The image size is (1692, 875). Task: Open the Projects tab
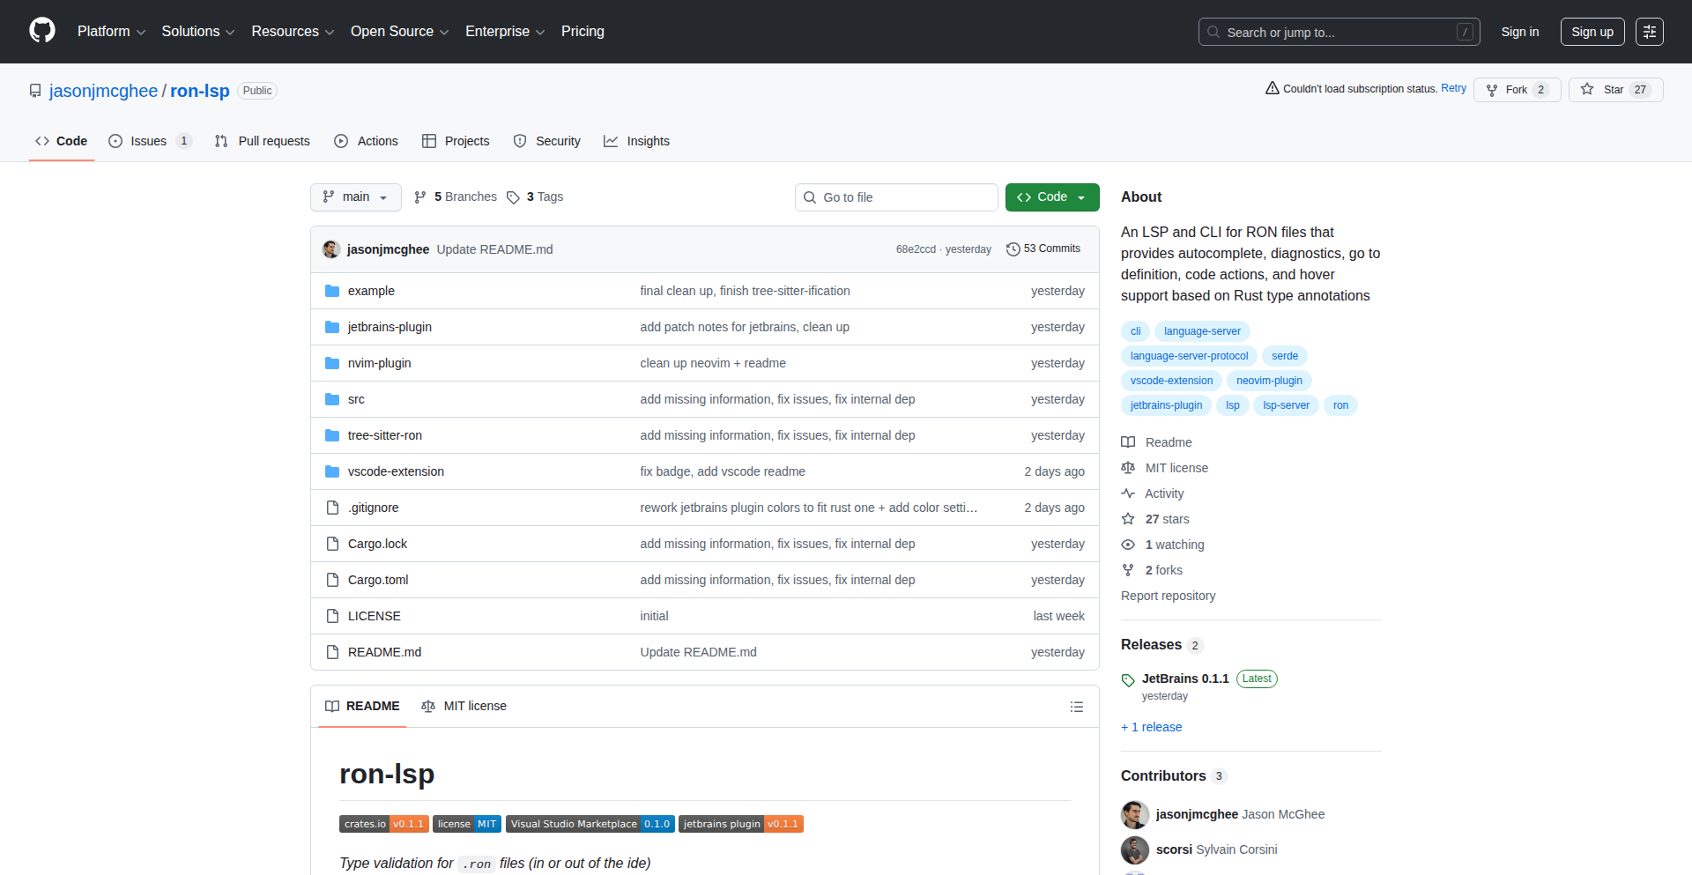456,141
